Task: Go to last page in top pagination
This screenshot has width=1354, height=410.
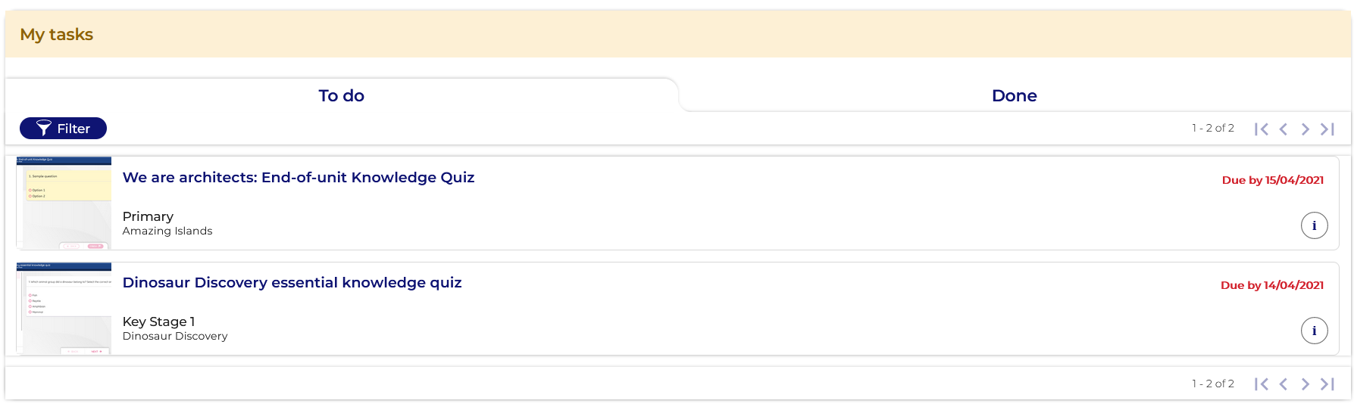Action: click(1327, 129)
